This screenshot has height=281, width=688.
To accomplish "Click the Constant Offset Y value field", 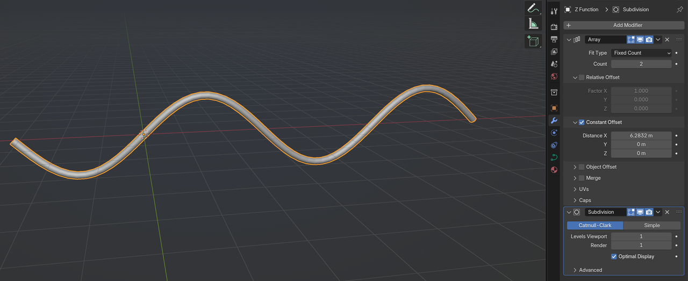I will coord(641,145).
